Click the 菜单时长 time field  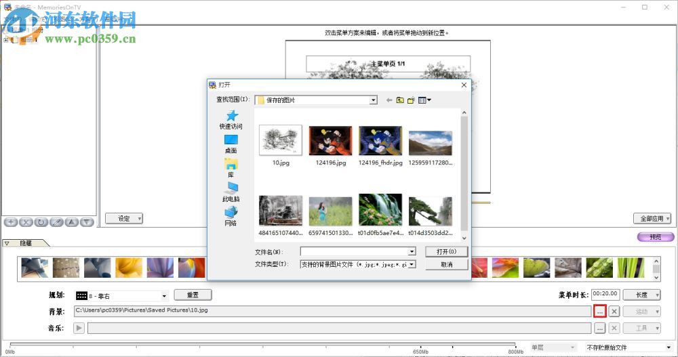pos(605,294)
